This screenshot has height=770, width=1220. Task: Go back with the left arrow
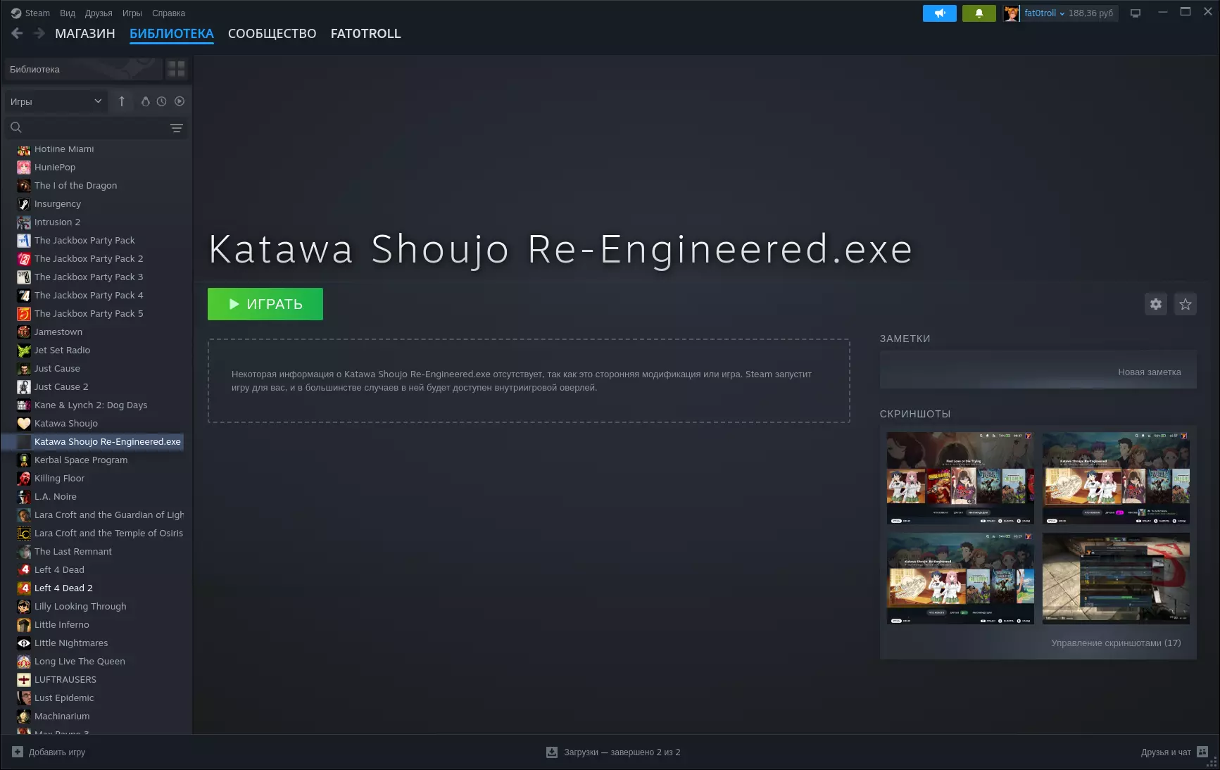18,33
